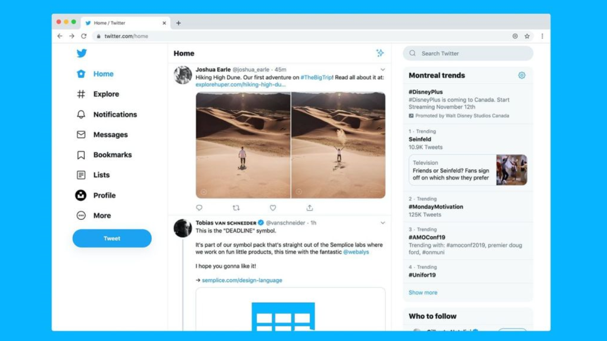607x341 pixels.
Task: Open Joshua Earle's profile picture
Action: pos(183,75)
